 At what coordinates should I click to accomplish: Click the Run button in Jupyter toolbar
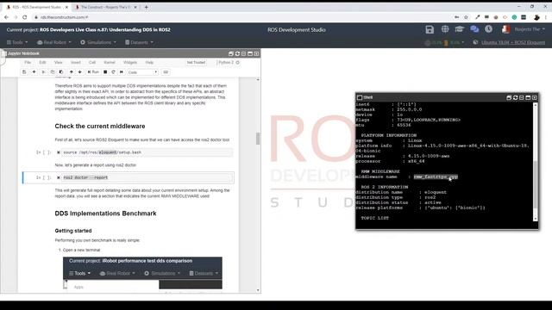point(93,72)
